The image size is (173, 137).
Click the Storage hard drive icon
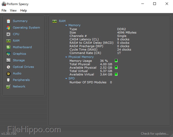point(8,60)
